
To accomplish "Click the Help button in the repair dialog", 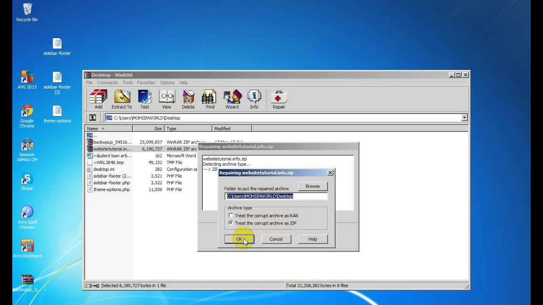I will 313,239.
